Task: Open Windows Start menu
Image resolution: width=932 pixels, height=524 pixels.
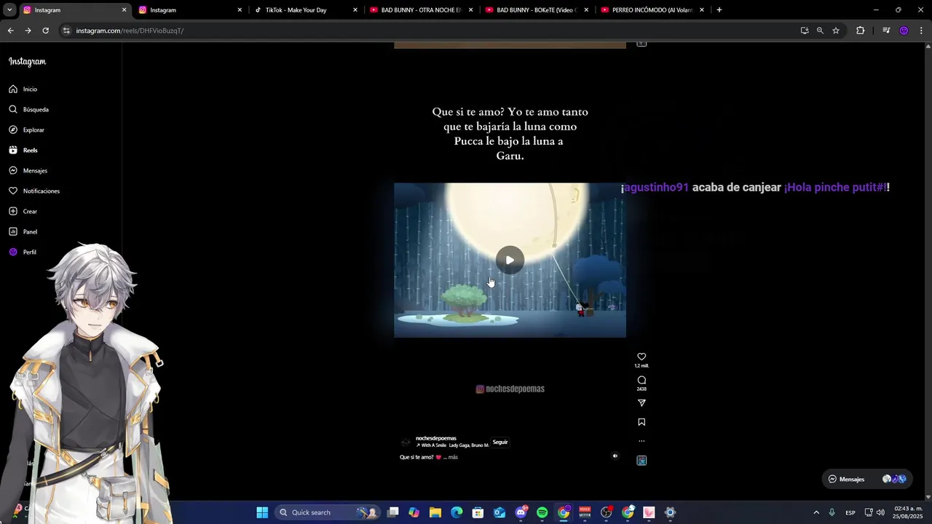Action: coord(262,512)
